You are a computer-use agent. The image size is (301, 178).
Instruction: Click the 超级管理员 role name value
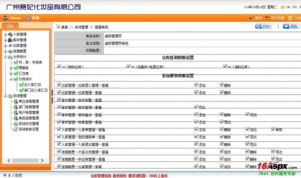[x=113, y=36]
